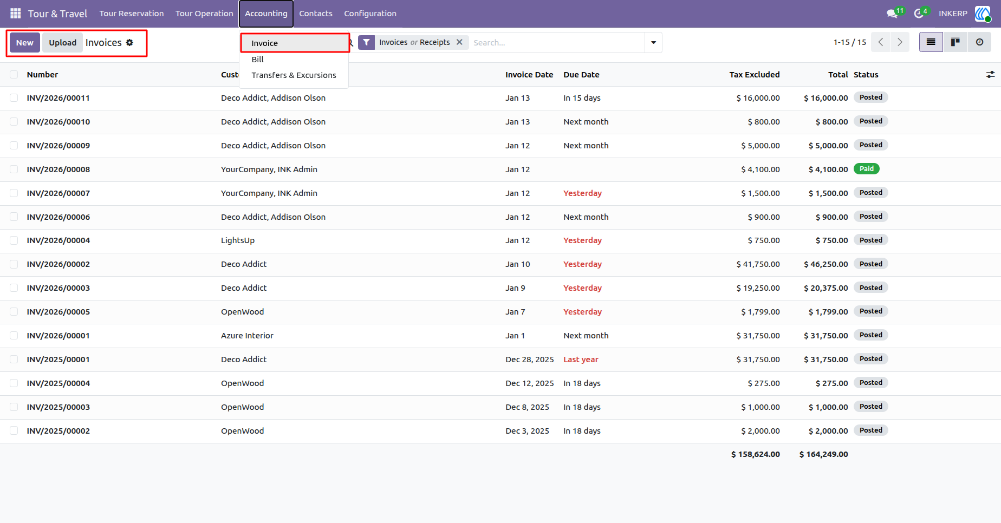Select Transfers & Excursions menu entry
This screenshot has width=1001, height=523.
(294, 75)
